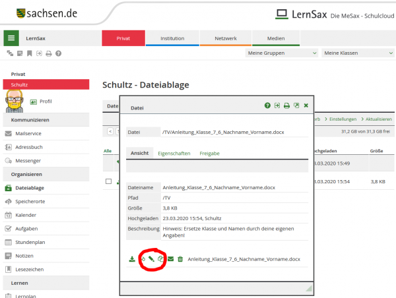
Task: Click the download icon in the file dialog
Action: 132,259
